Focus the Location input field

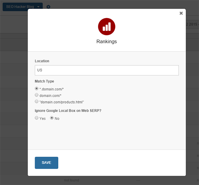[106, 70]
